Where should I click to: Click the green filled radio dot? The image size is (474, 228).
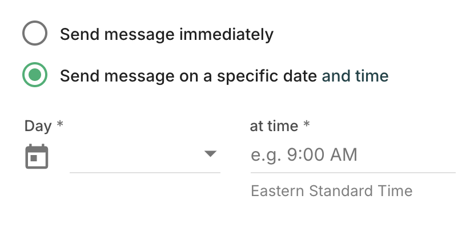(x=35, y=75)
